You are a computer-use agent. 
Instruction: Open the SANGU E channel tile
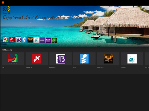pos(132,59)
